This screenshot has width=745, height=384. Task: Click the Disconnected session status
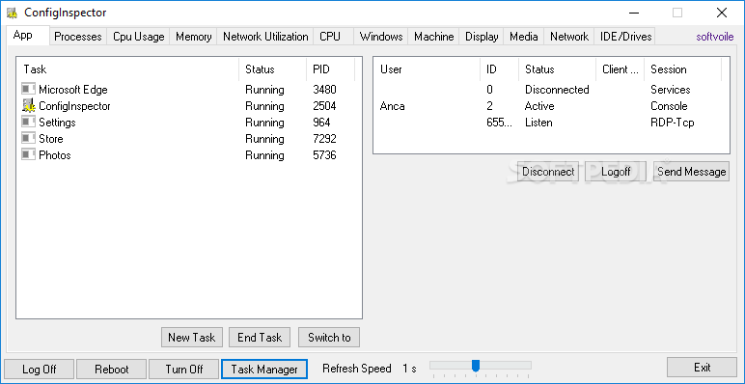(557, 90)
